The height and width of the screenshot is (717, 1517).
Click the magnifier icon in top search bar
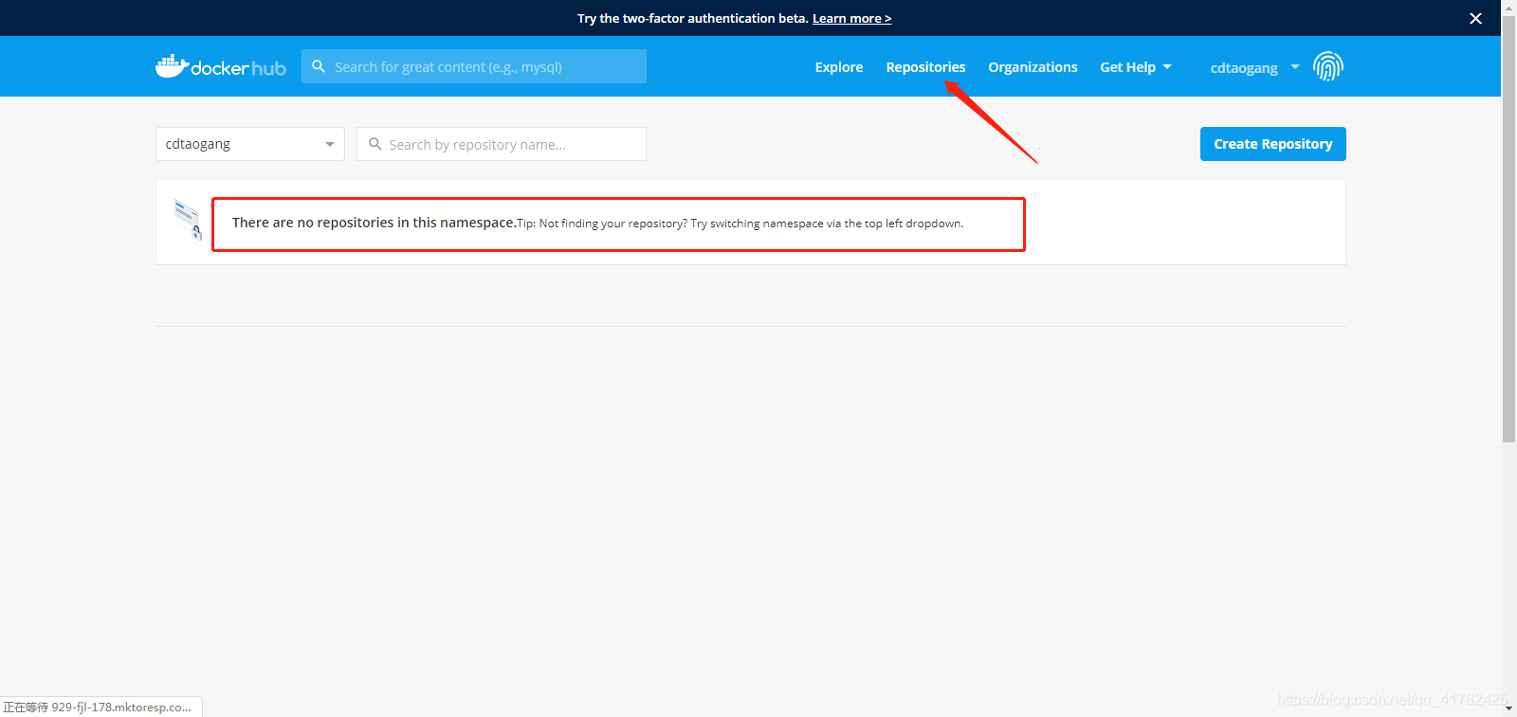tap(319, 66)
